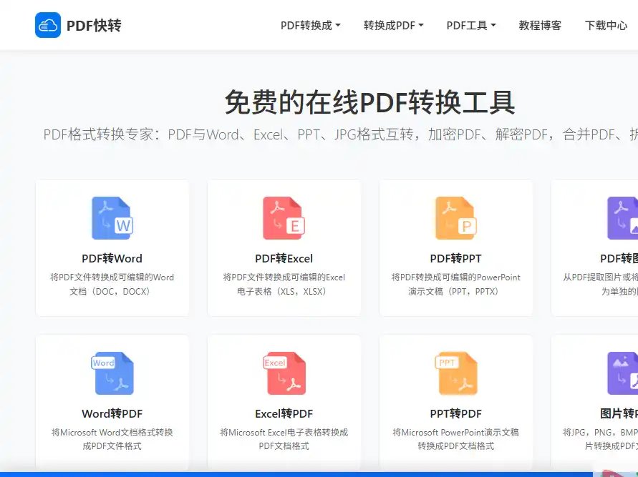Viewport: 638px width, 477px height.
Task: Click the PDF转Excel title link
Action: [284, 258]
